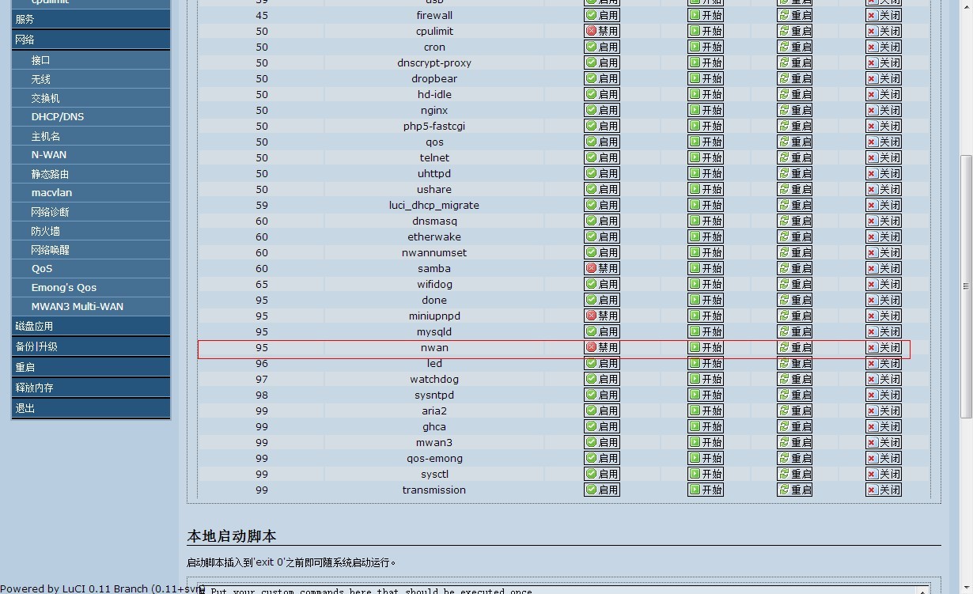Select the '本地启动脚本' section heading
Image resolution: width=973 pixels, height=594 pixels.
[x=232, y=535]
